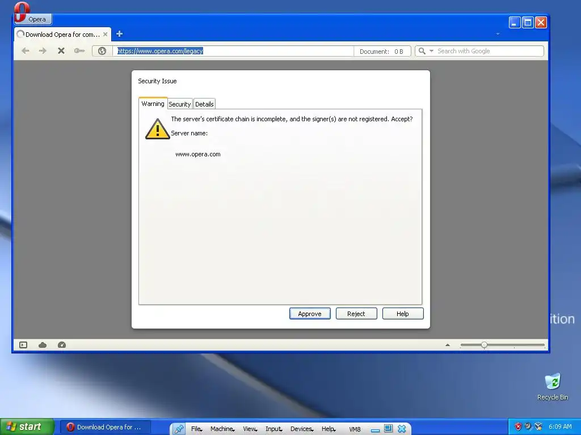Click the Reject button
The image size is (581, 435).
coord(356,314)
